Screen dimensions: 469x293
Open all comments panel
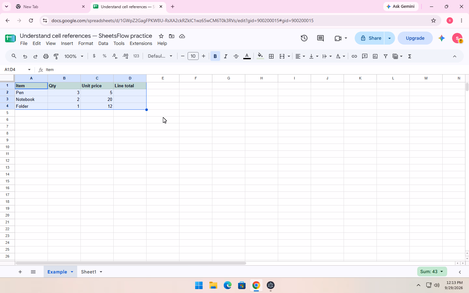pos(320,38)
